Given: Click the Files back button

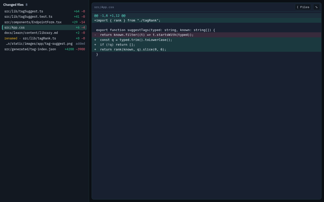Looking at the screenshot, I should (x=303, y=7).
